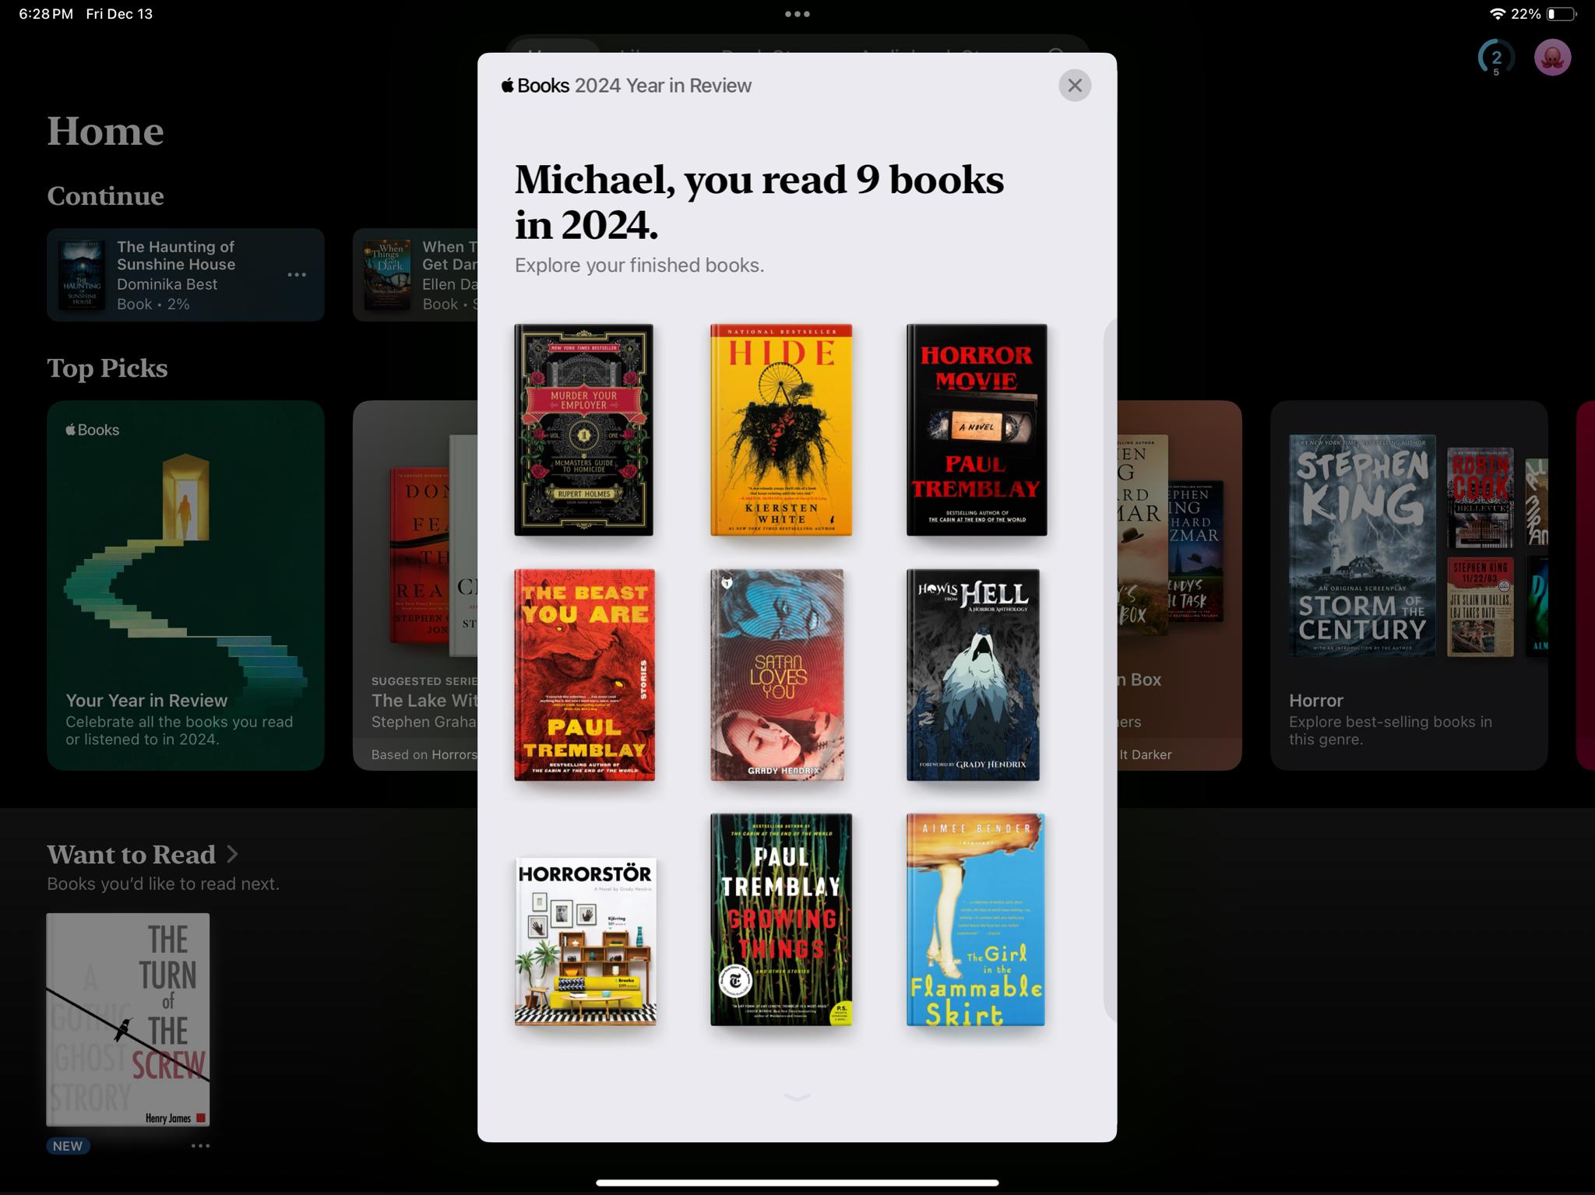This screenshot has height=1195, width=1595.
Task: Open The Turn of the Screw cover
Action: pos(128,1020)
